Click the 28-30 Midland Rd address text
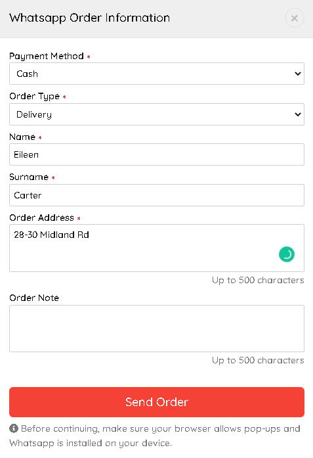The image size is (313, 458). click(x=51, y=235)
